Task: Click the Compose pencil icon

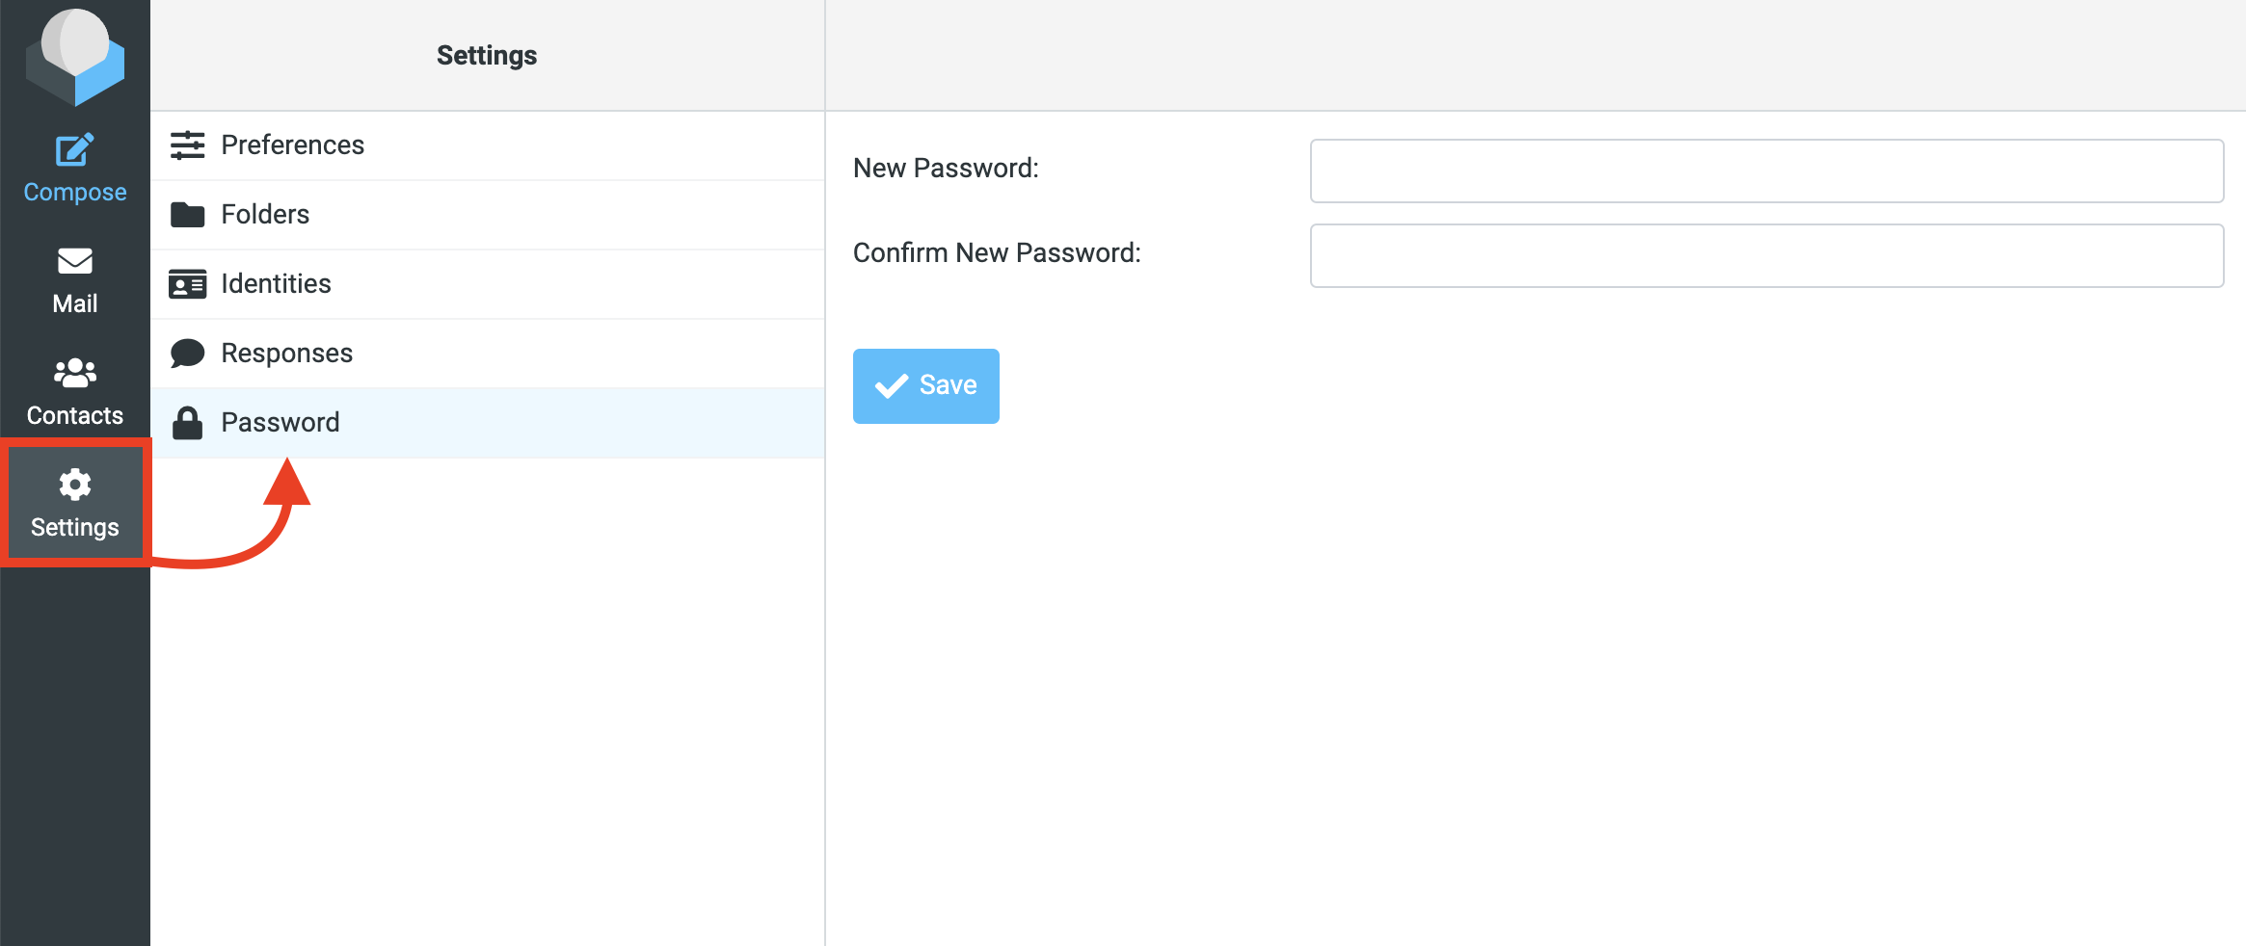Action: pyautogui.click(x=75, y=150)
